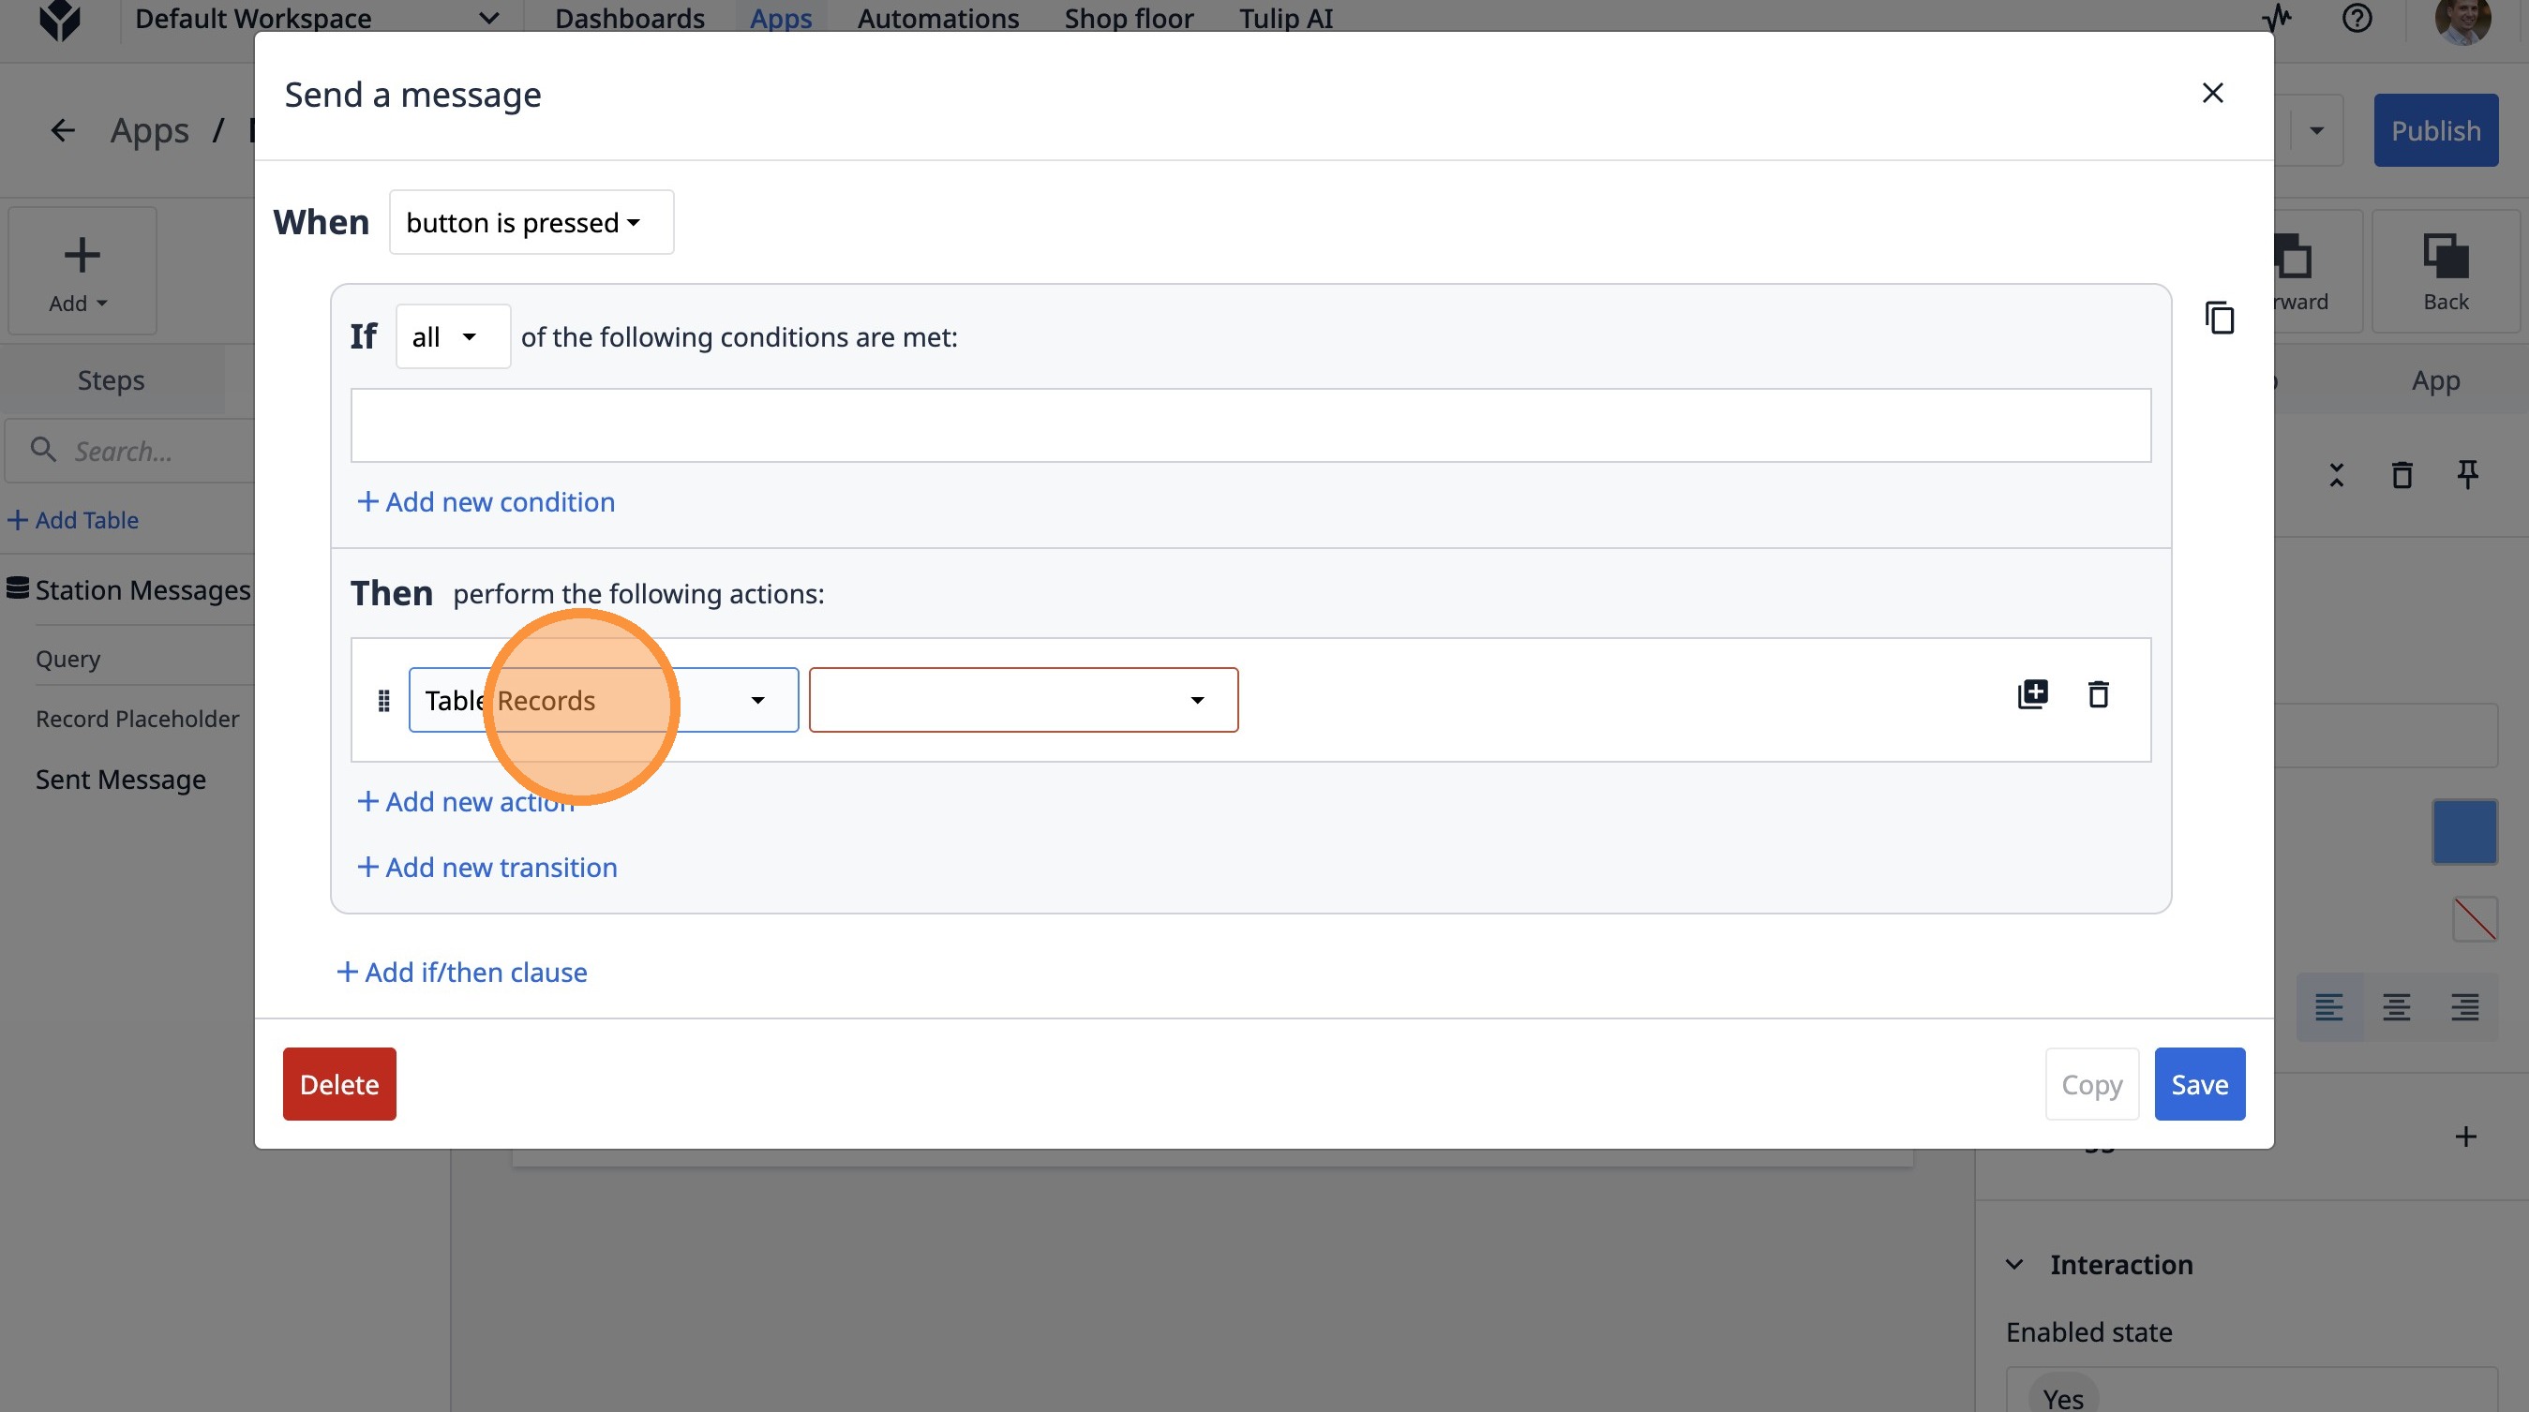This screenshot has width=2529, height=1412.
Task: Switch to the Shop floor tab
Action: 1128,19
